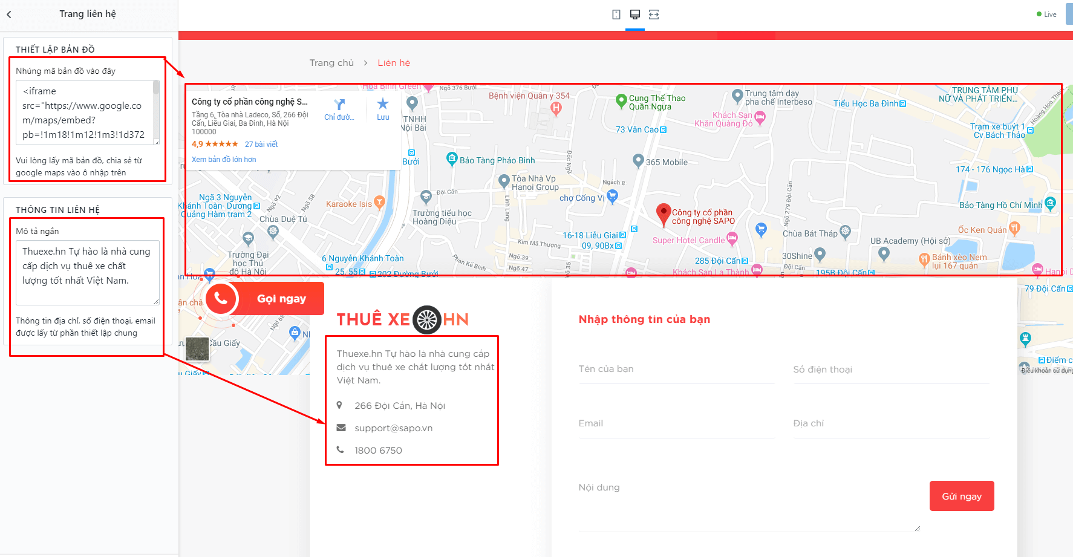Viewport: 1073px width, 557px height.
Task: Click Ốc Ken Quán restaurant marker
Action: [x=1015, y=228]
